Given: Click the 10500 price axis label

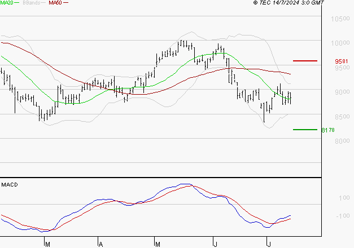Looking at the screenshot, I should coord(340,19).
